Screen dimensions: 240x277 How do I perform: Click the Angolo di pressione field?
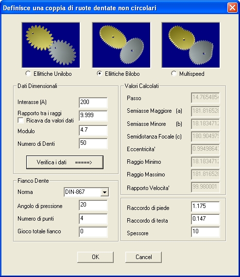point(93,205)
